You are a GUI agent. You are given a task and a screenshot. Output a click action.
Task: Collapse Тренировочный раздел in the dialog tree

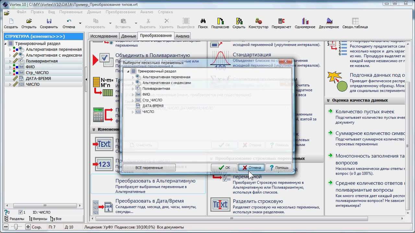coord(128,71)
